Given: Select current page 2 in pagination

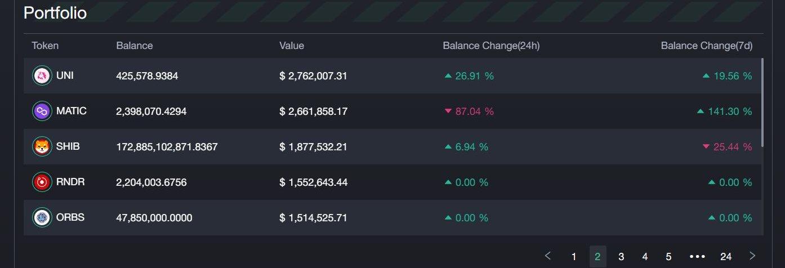Looking at the screenshot, I should pos(597,257).
